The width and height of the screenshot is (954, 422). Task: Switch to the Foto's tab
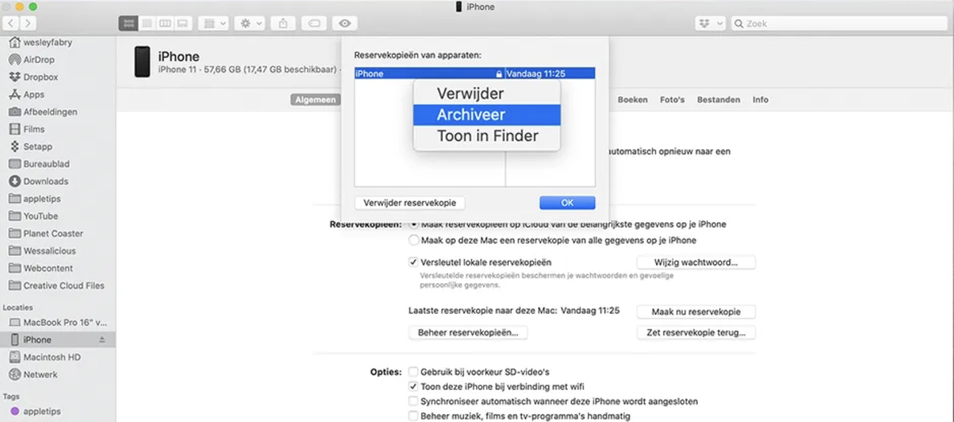click(672, 100)
